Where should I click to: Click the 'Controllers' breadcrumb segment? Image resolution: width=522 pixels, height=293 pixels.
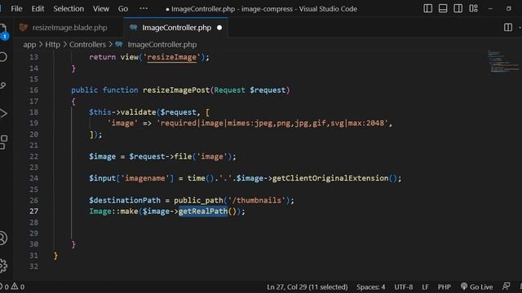(87, 45)
